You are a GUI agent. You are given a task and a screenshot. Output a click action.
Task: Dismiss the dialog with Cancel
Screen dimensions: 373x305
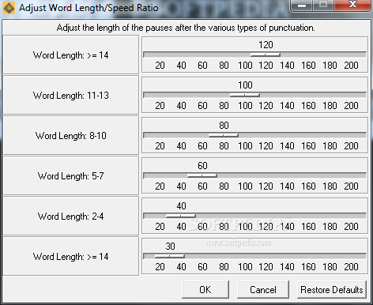coord(263,290)
